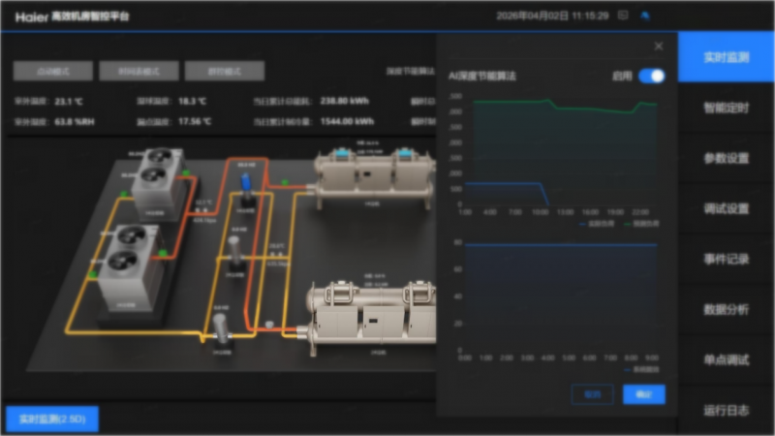Click the 实时监测(2.5D) view button

[52, 419]
